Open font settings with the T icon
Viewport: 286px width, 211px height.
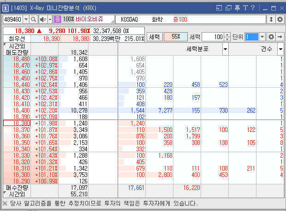pos(245,8)
